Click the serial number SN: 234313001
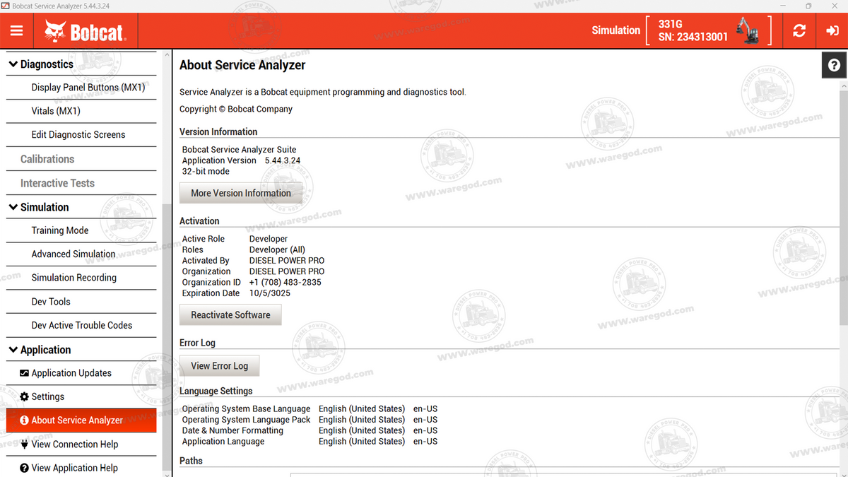The height and width of the screenshot is (477, 848). point(693,37)
